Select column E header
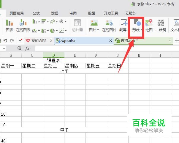Viewport: 179px width, 143px height. click(x=75, y=55)
